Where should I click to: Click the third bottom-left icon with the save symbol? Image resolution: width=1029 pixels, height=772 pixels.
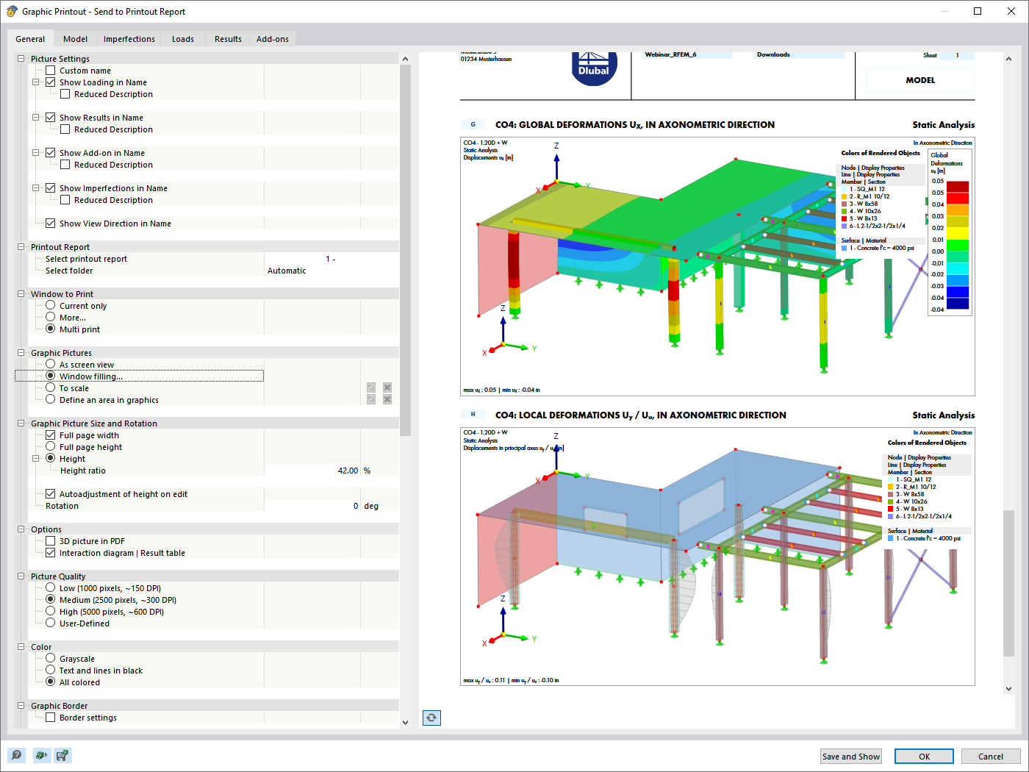[62, 755]
